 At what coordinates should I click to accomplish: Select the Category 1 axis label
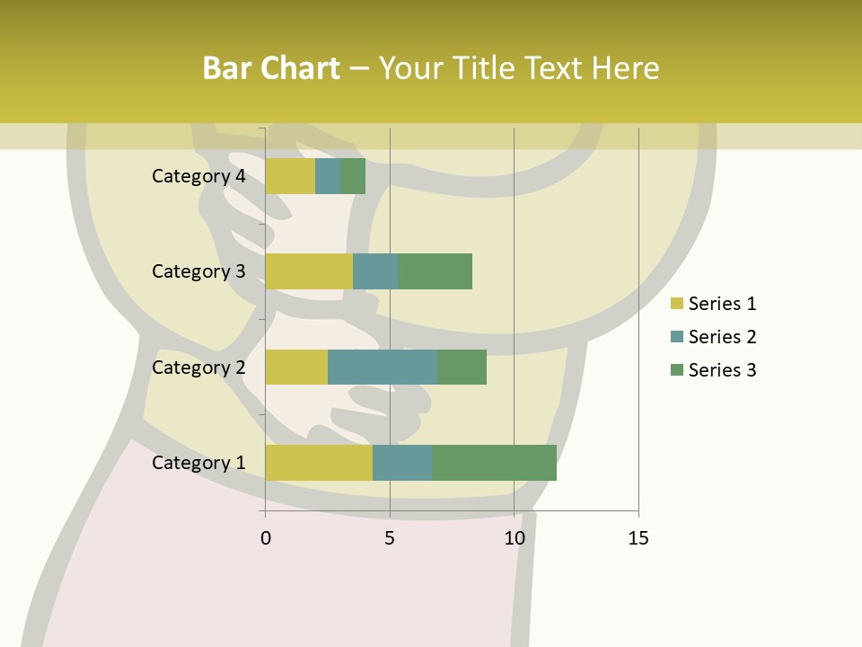coord(198,463)
